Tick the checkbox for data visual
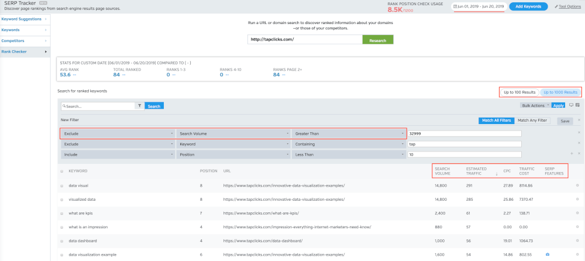Screen dimensions: 585x261 click(62, 186)
